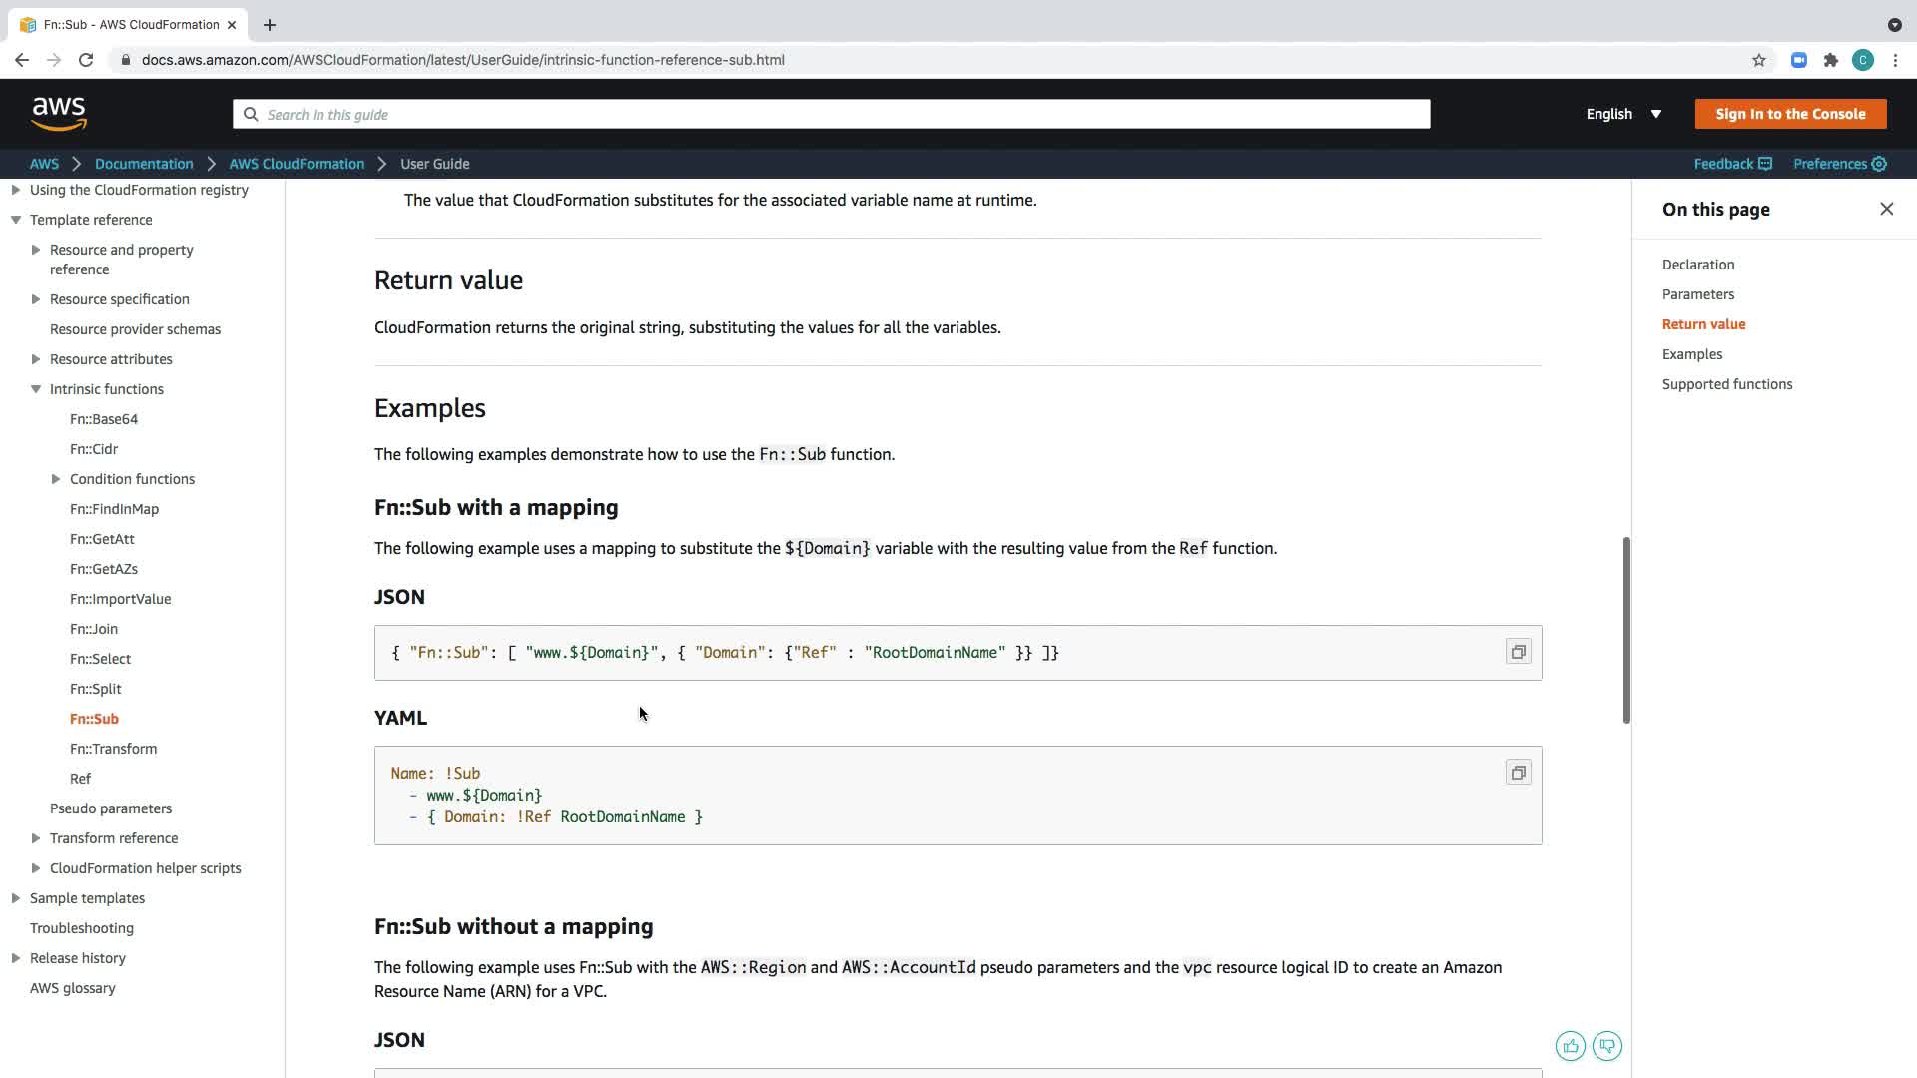Jump to Supported functions section
Image resolution: width=1917 pixels, height=1078 pixels.
[x=1726, y=384]
